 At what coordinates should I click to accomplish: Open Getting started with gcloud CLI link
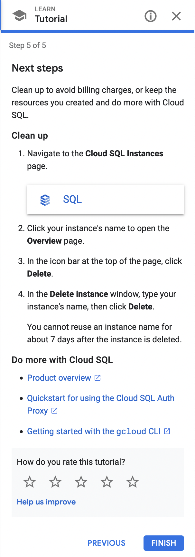tap(94, 431)
